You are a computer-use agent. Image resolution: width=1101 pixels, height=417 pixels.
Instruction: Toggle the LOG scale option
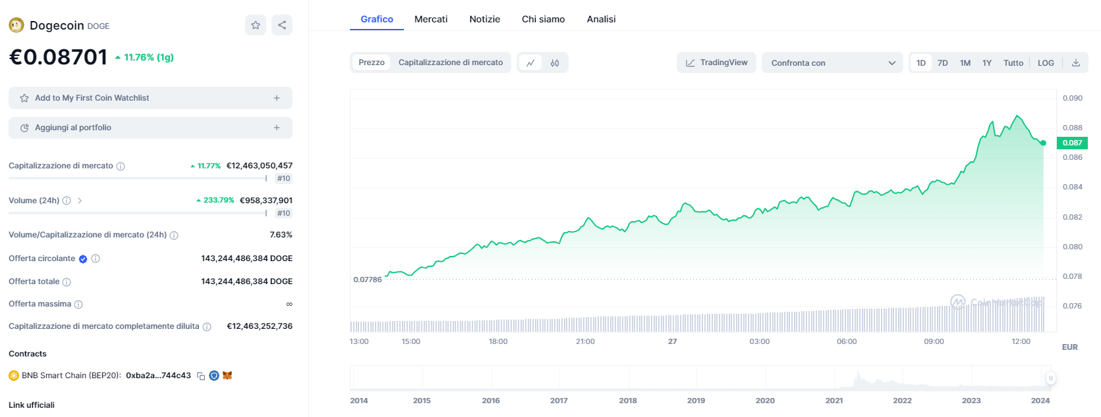tap(1046, 63)
